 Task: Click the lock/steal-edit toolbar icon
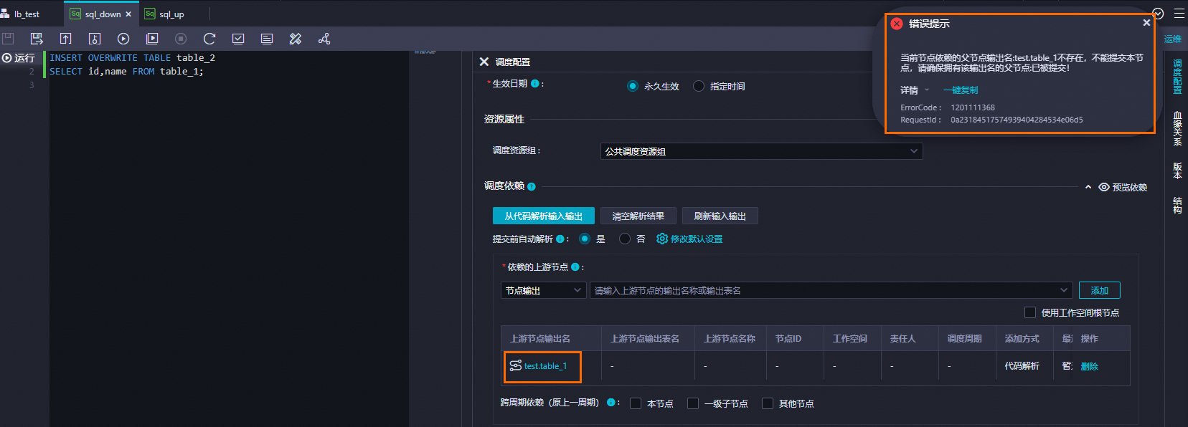(x=94, y=39)
